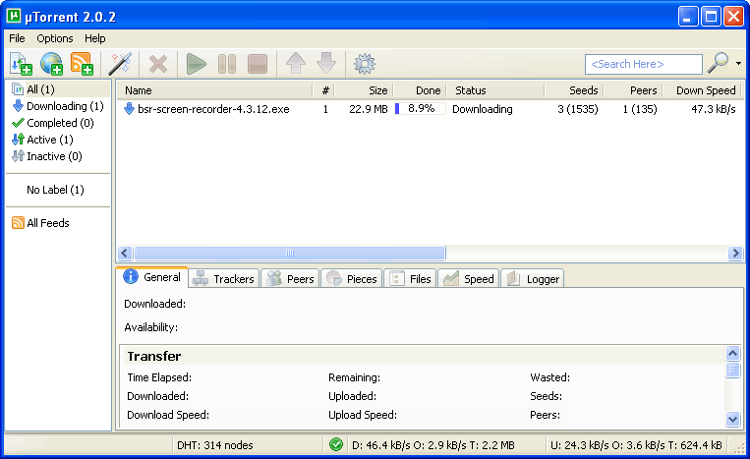Click the 47.3 kB/s down speed cell
Image resolution: width=750 pixels, height=459 pixels.
tap(714, 109)
